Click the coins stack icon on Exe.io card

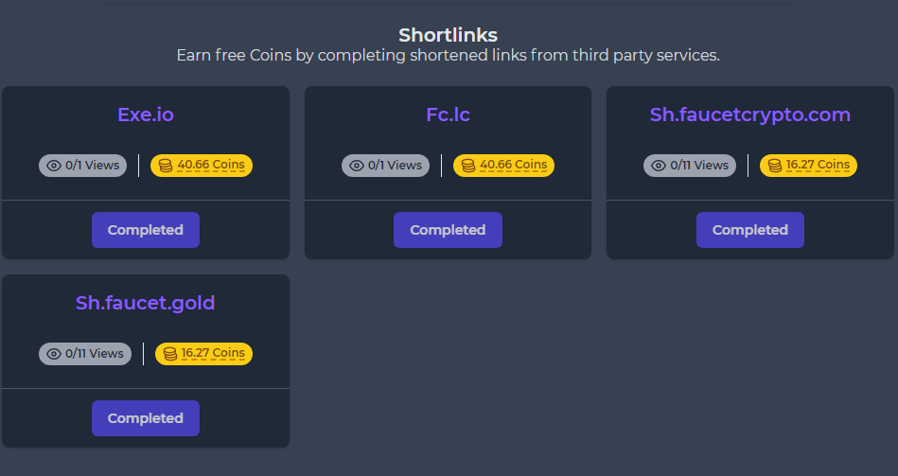click(166, 166)
